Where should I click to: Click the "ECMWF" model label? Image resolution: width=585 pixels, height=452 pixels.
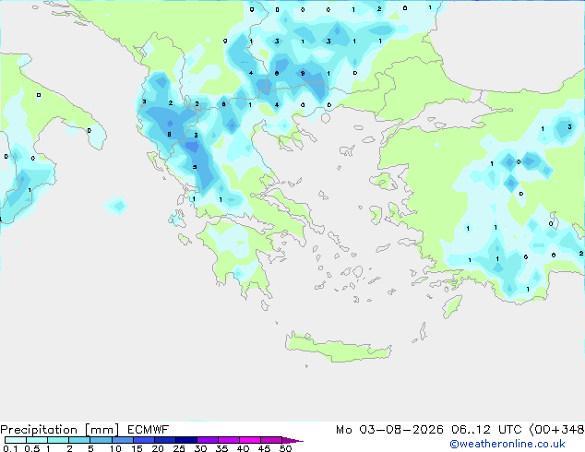point(149,430)
